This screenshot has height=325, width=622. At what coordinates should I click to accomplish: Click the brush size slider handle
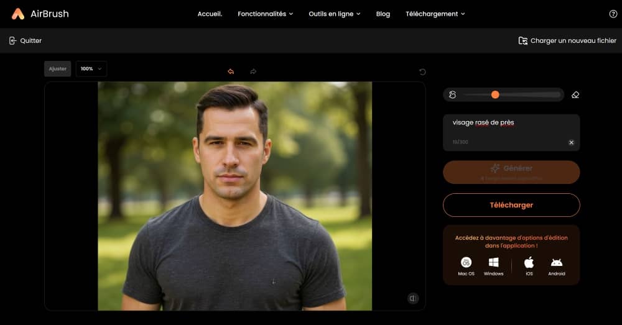(x=495, y=95)
